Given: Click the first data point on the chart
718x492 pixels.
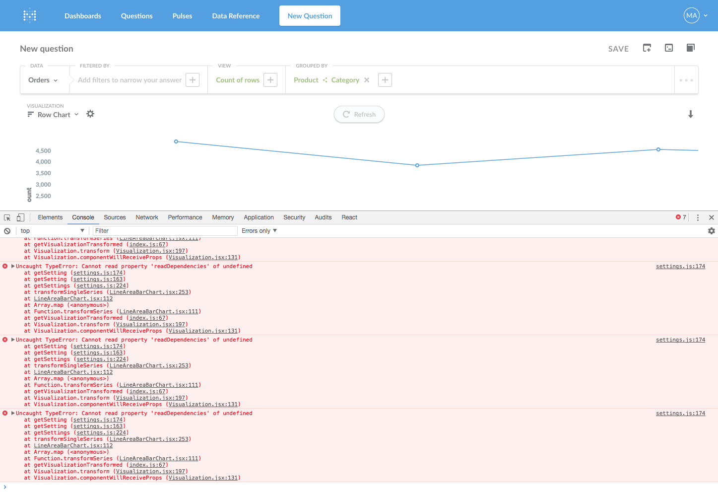Looking at the screenshot, I should pos(176,141).
